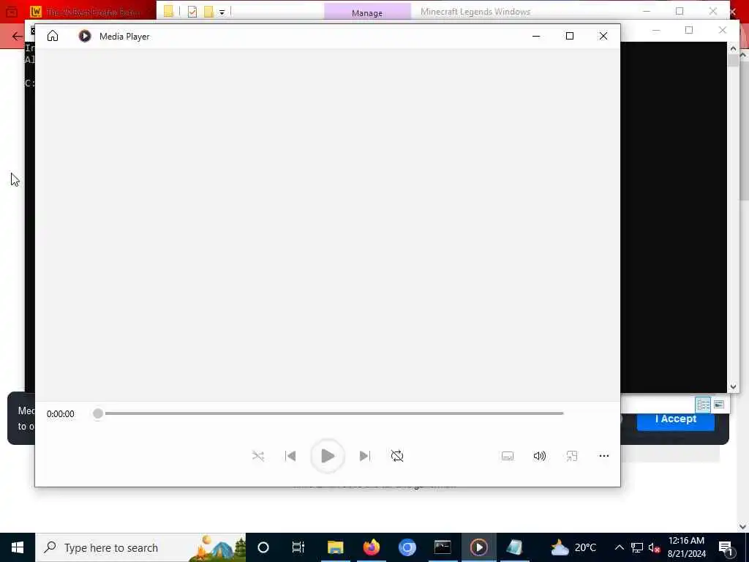
Task: Open the Manage tab in File Explorer
Action: click(367, 13)
